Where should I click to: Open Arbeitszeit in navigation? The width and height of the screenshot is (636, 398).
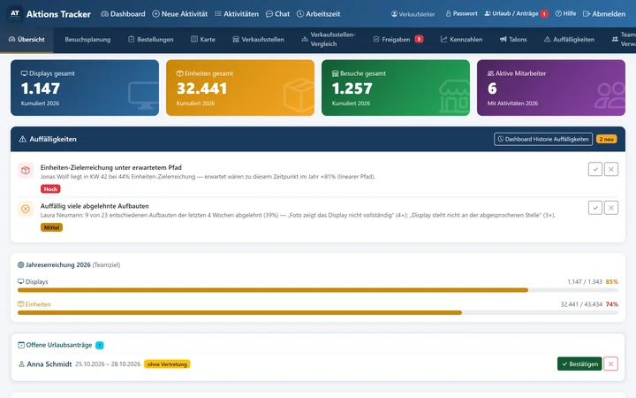[x=318, y=14]
